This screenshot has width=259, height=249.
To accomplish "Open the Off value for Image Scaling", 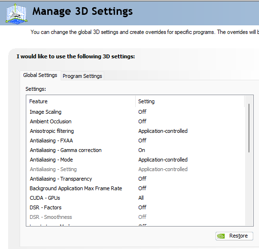I will click(142, 112).
